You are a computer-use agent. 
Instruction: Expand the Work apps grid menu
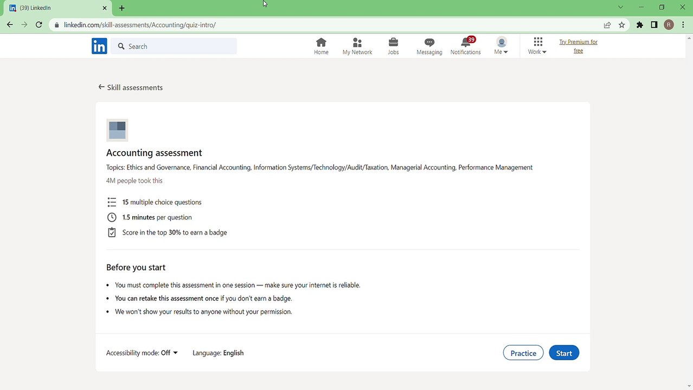[537, 46]
